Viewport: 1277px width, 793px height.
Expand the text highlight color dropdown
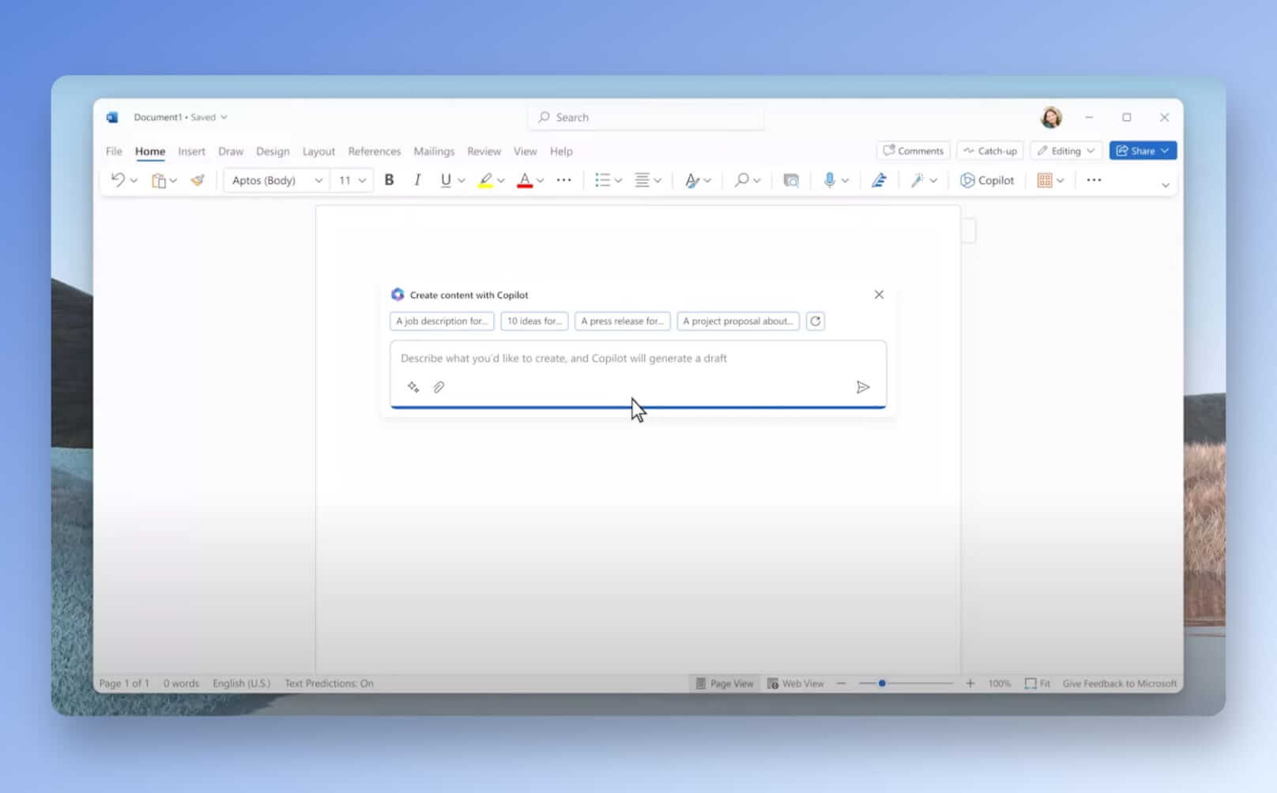501,180
